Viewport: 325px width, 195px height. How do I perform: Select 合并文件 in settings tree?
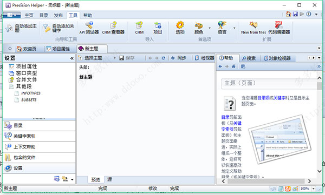(23, 79)
